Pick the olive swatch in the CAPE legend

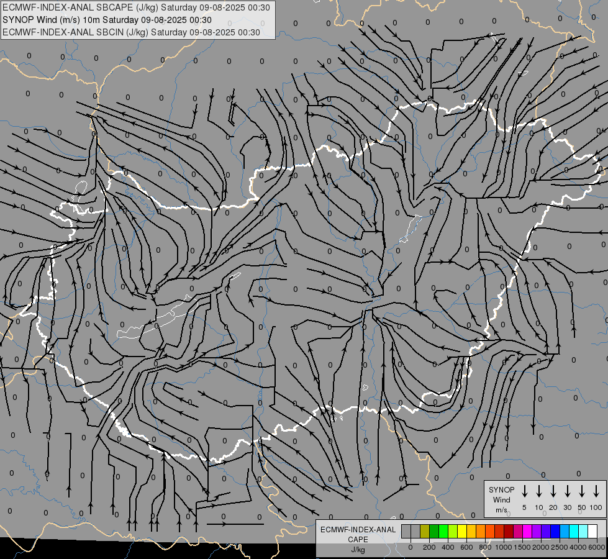pos(425,532)
